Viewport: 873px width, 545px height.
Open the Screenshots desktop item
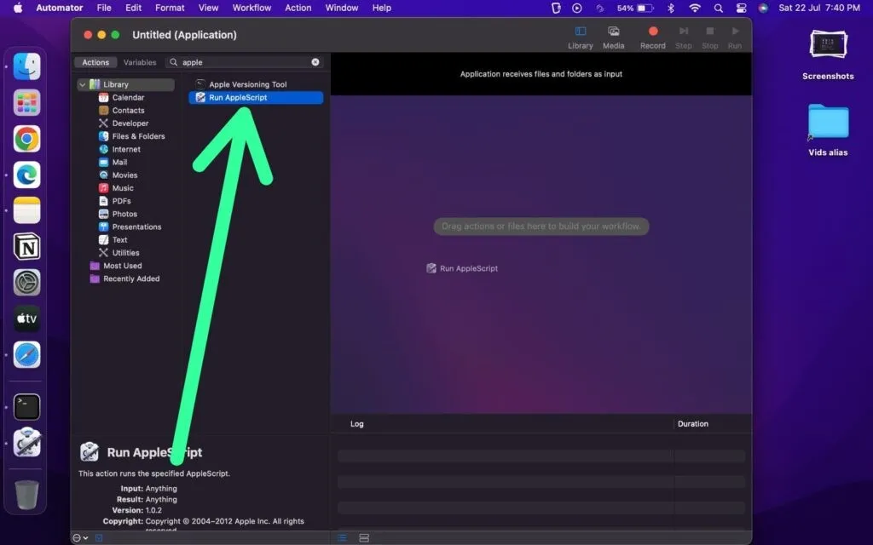(x=828, y=54)
